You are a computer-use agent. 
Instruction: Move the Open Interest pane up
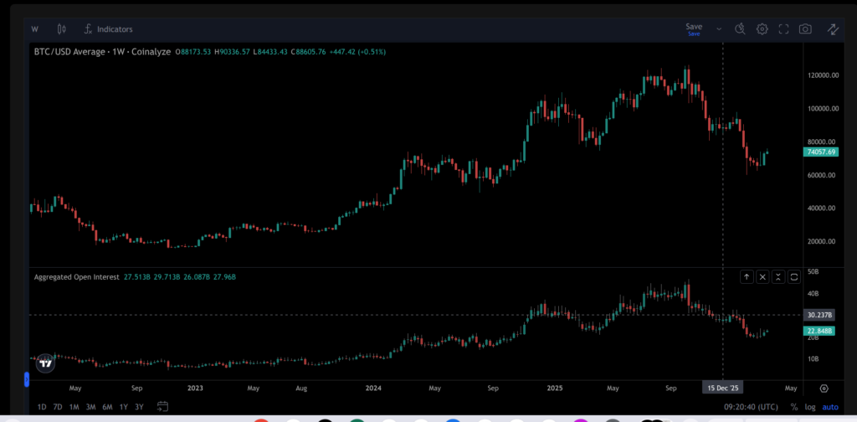pos(747,276)
